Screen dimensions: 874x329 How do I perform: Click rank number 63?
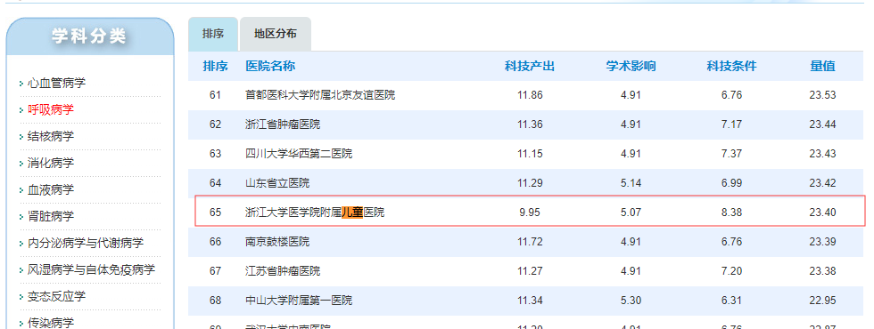coord(215,154)
